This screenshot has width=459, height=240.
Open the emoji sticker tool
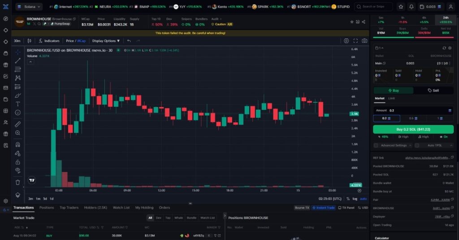[x=18, y=112]
